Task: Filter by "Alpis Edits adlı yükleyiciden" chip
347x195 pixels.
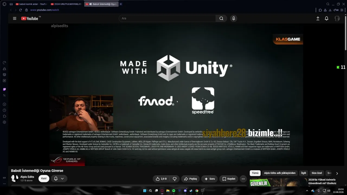Action: click(x=280, y=173)
